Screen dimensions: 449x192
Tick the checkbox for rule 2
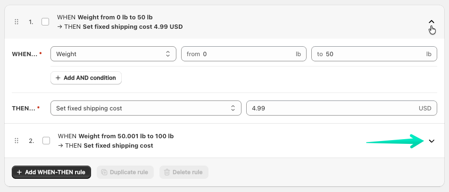[46, 141]
